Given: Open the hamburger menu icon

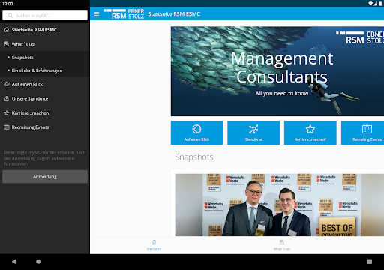Looking at the screenshot, I should pos(97,14).
